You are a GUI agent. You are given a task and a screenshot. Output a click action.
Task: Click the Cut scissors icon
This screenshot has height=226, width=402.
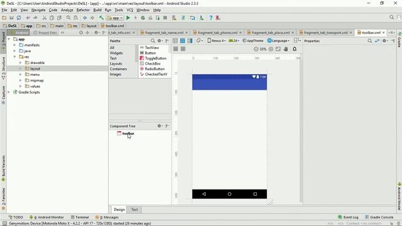45,18
